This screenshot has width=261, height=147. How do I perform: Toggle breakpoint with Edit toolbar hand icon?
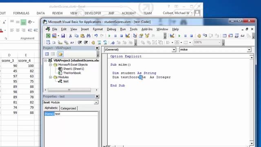(93, 42)
